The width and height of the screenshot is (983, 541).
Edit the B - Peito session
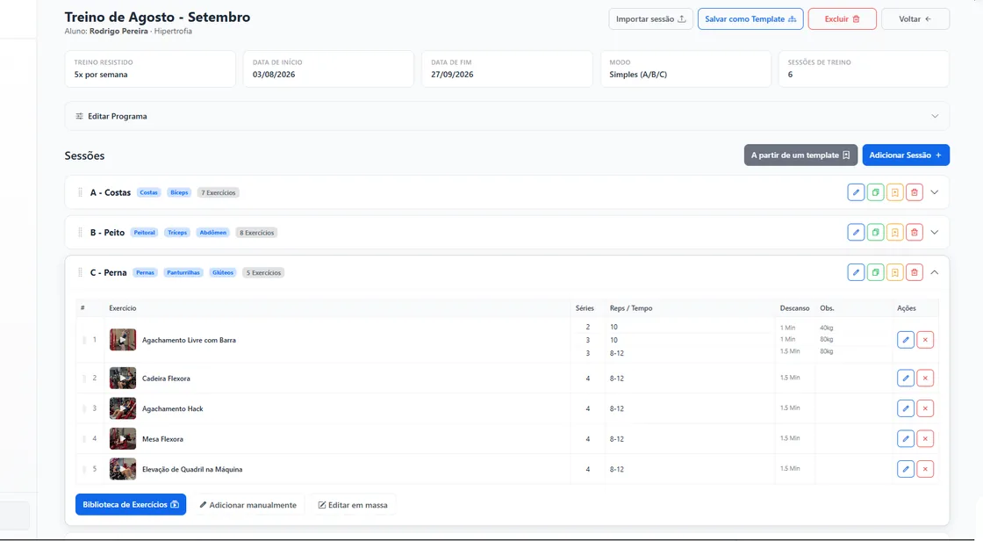(856, 232)
